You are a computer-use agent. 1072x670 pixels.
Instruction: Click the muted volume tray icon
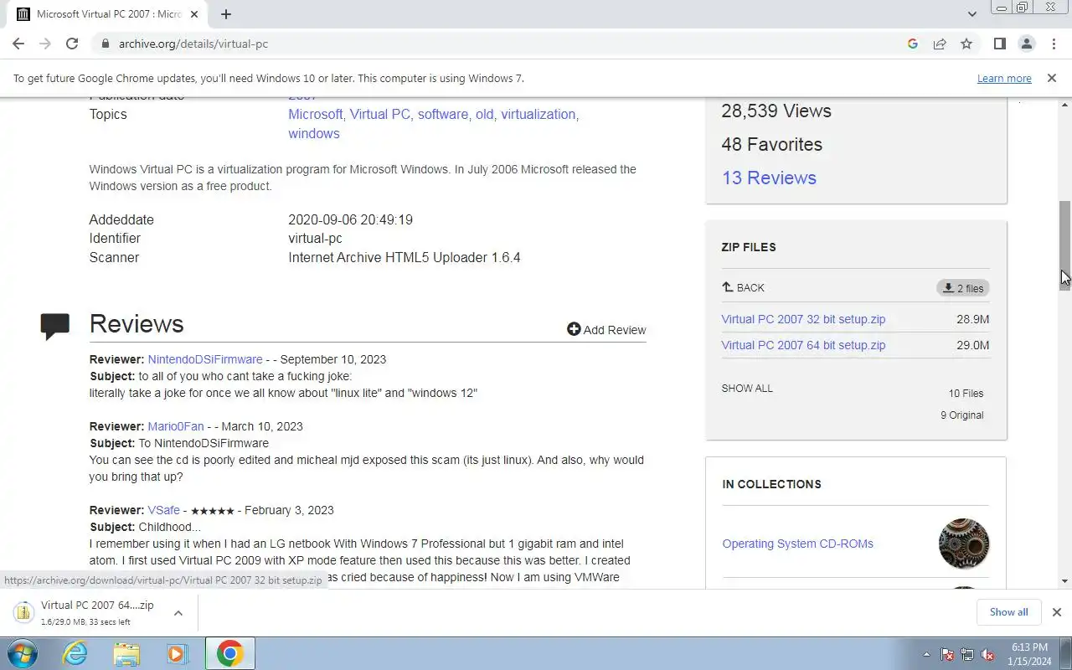click(x=987, y=655)
